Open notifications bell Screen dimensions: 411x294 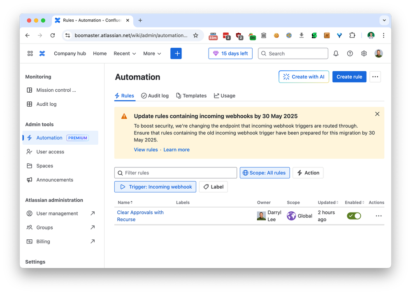coord(336,53)
